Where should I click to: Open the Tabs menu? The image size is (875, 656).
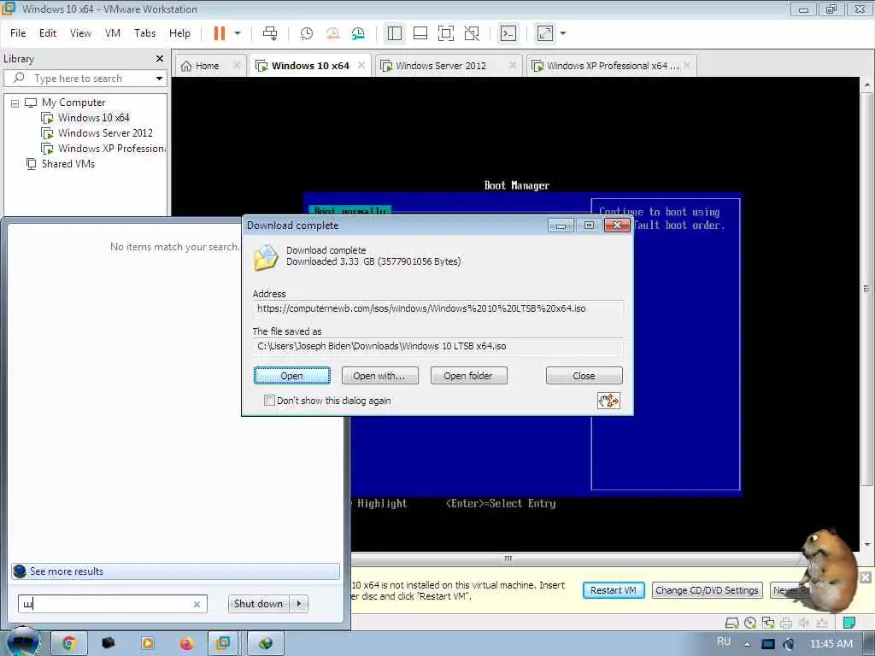point(144,33)
